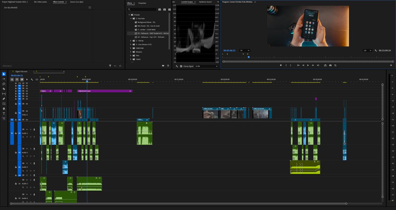The image size is (396, 210).
Task: Enable voice-over record on Audio 1
Action: (x=34, y=130)
